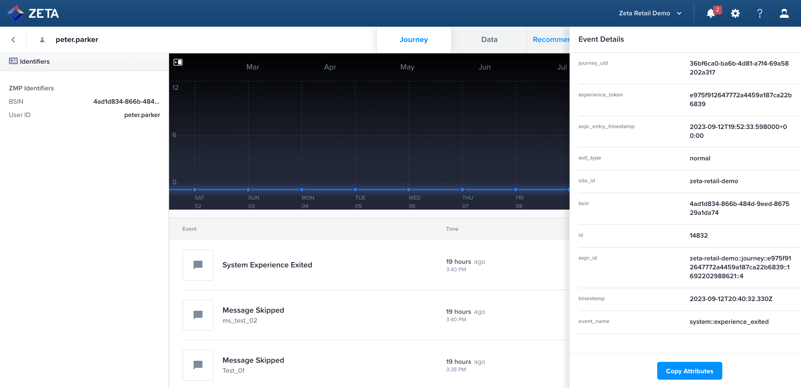Open the user account profile icon
Screen dimensions: 801x388
click(x=784, y=13)
